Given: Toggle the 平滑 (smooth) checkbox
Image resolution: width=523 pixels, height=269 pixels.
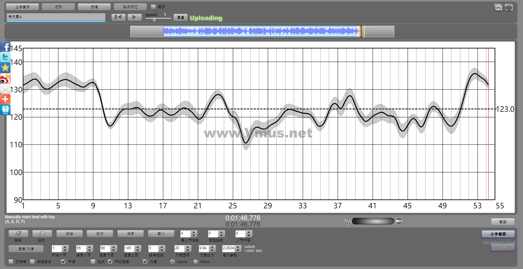Looking at the screenshot, I should (x=63, y=261).
